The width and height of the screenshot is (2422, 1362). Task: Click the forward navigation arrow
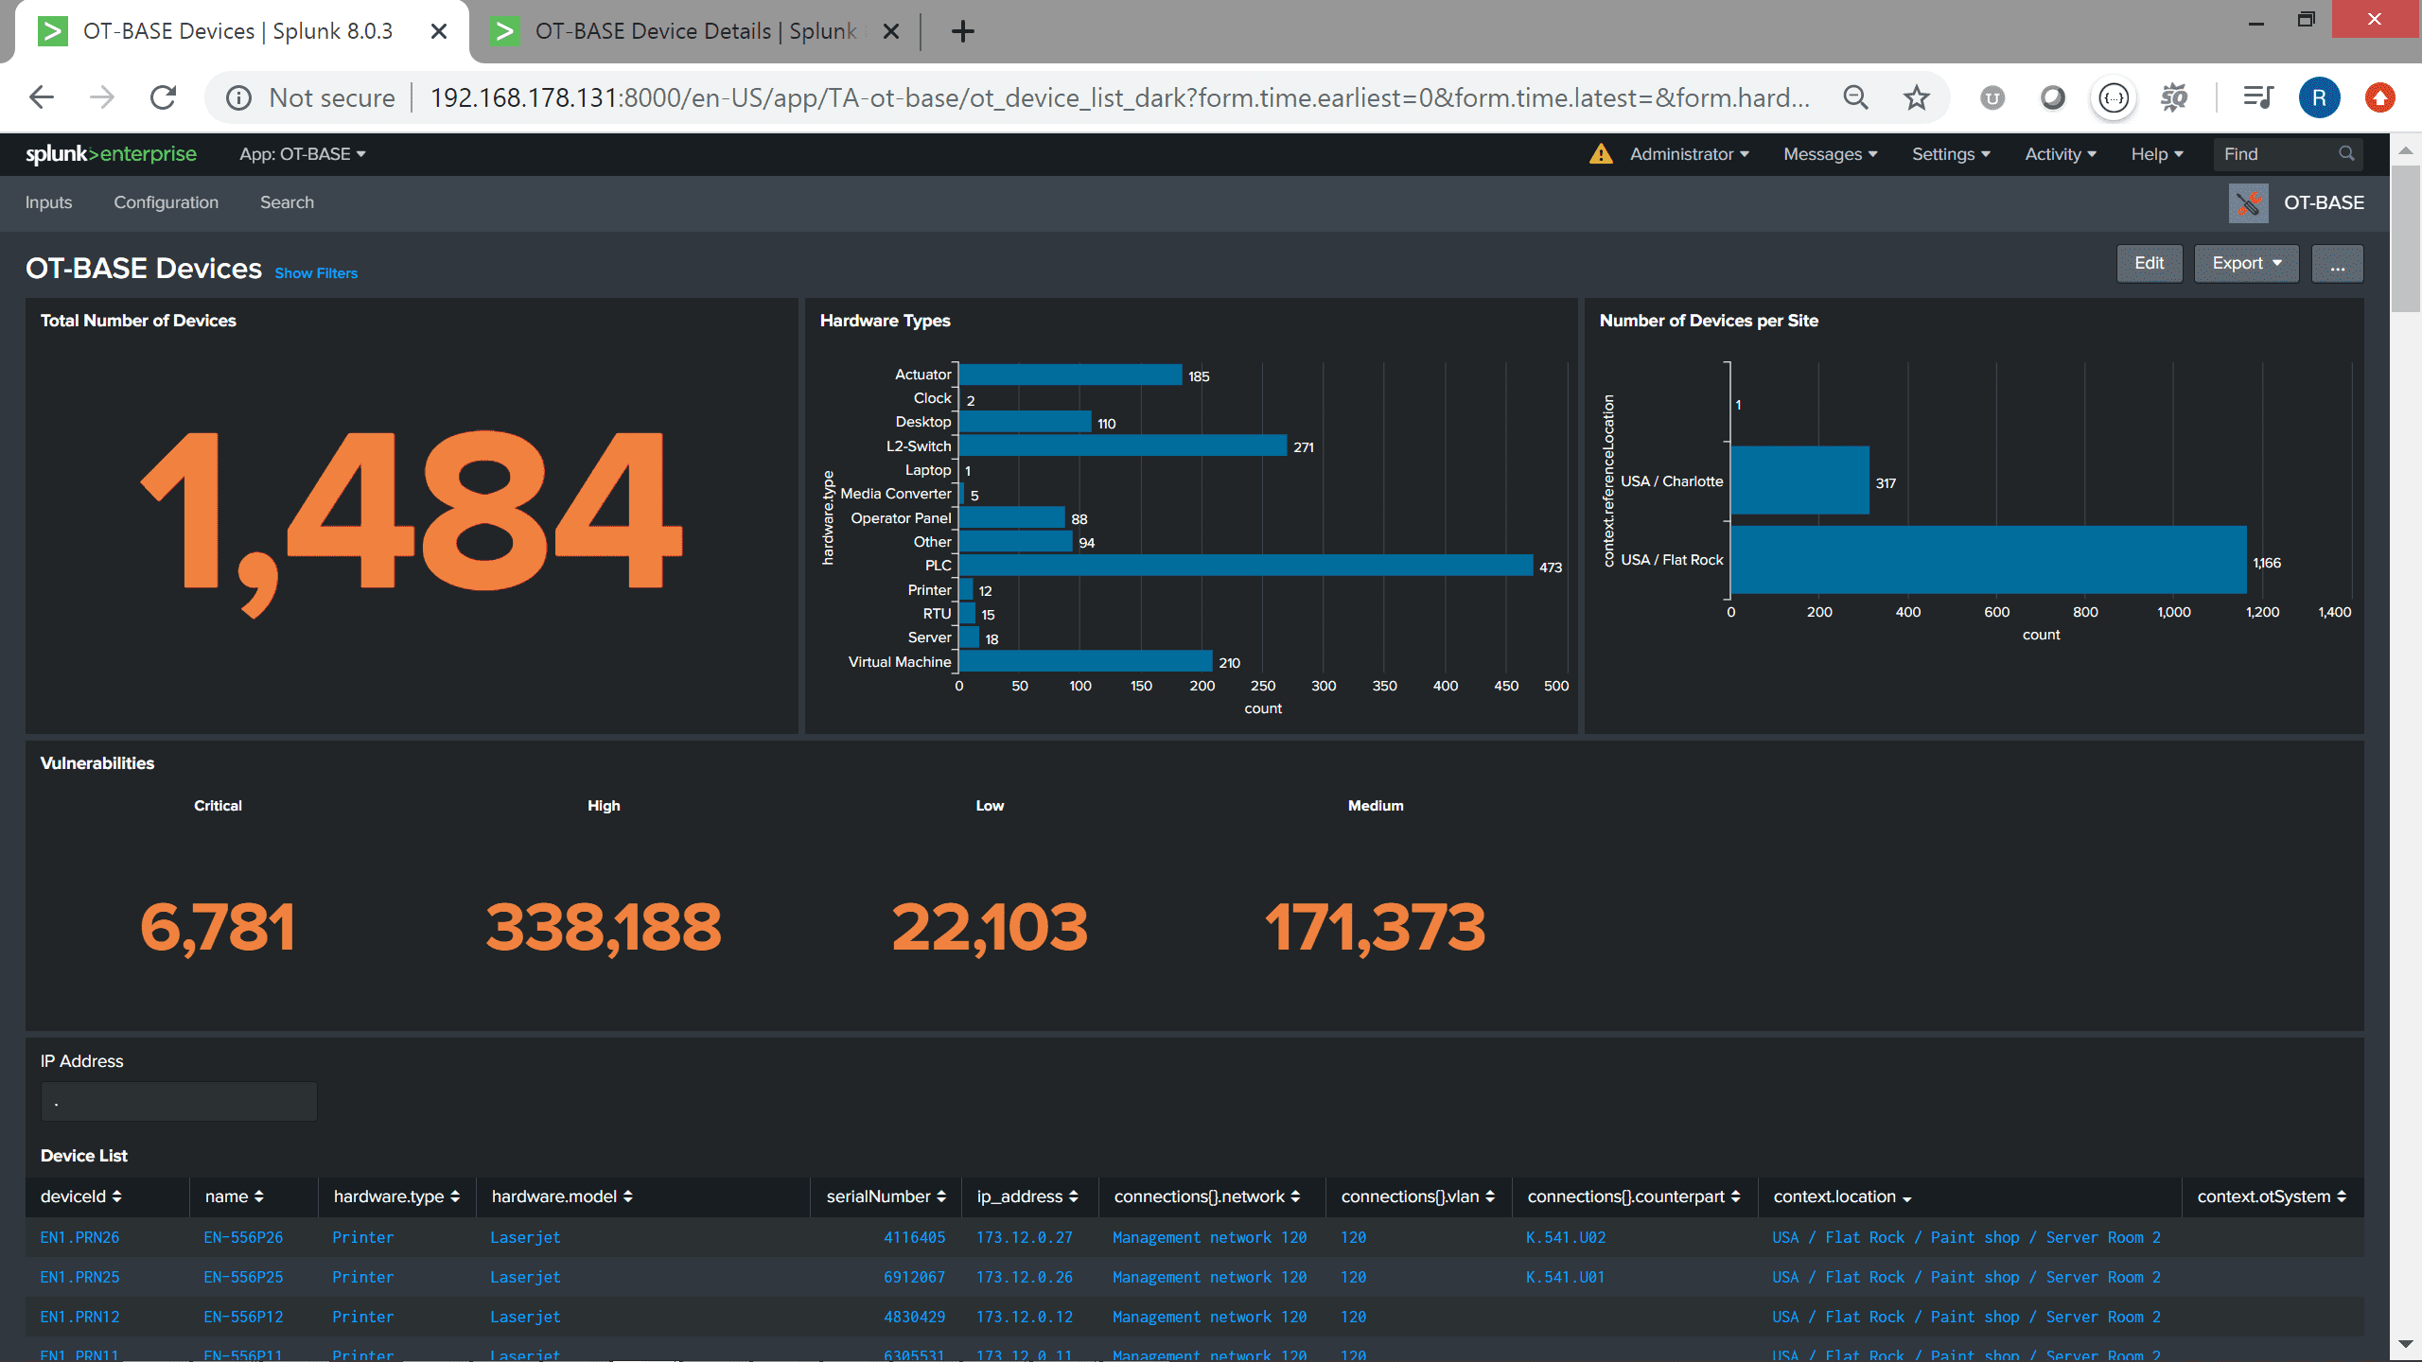click(x=102, y=97)
